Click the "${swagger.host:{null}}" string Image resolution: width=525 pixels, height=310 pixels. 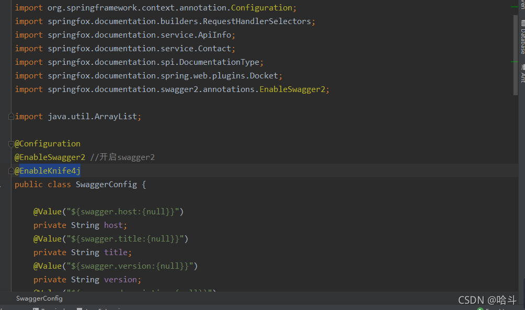coord(123,212)
